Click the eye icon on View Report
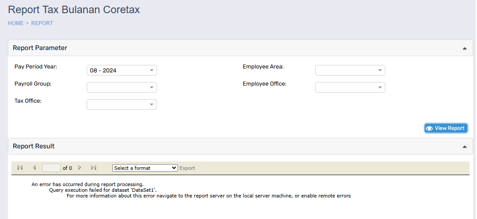The height and width of the screenshot is (219, 477). tap(429, 128)
